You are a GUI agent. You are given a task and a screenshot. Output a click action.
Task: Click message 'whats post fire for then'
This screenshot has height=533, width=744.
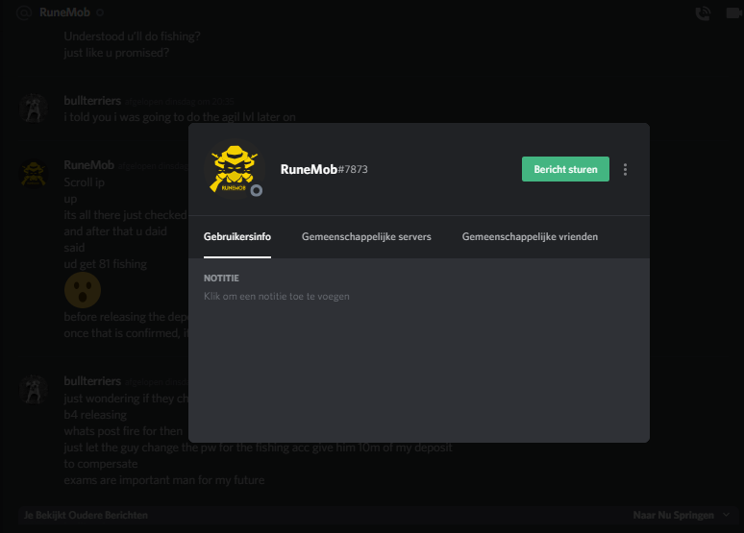coord(123,431)
